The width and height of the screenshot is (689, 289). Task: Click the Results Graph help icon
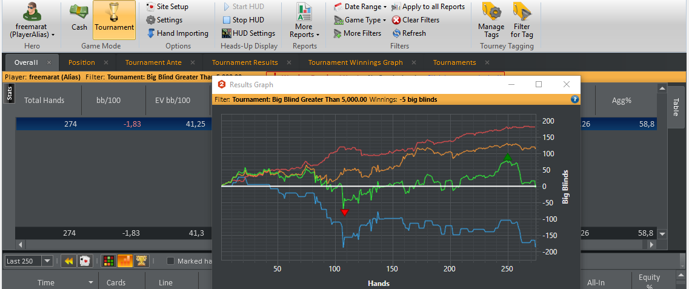pos(574,100)
